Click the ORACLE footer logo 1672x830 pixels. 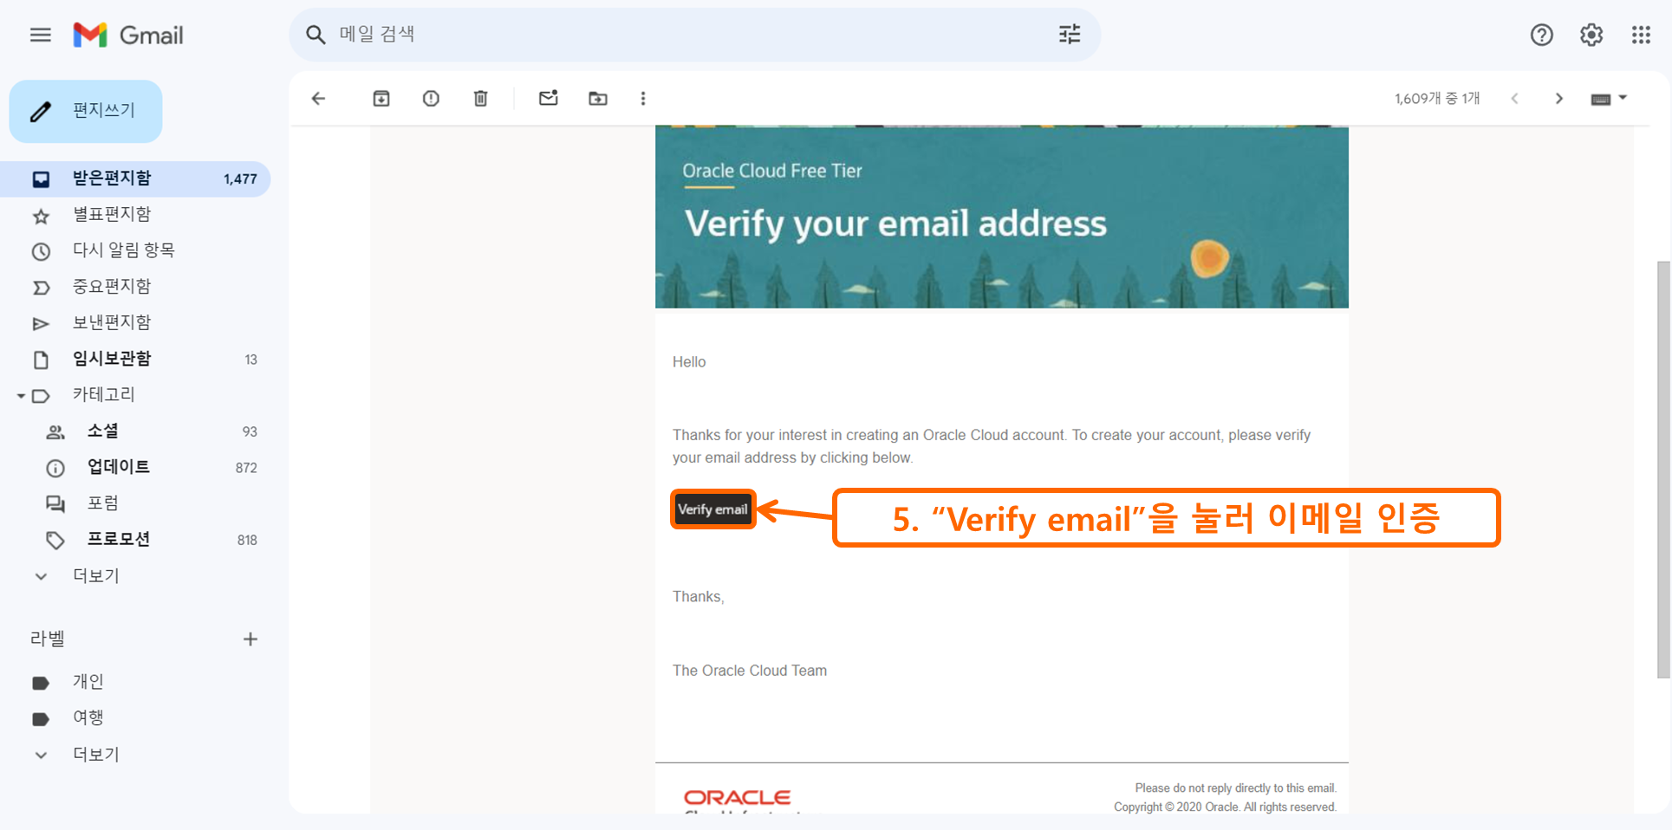[x=738, y=797]
